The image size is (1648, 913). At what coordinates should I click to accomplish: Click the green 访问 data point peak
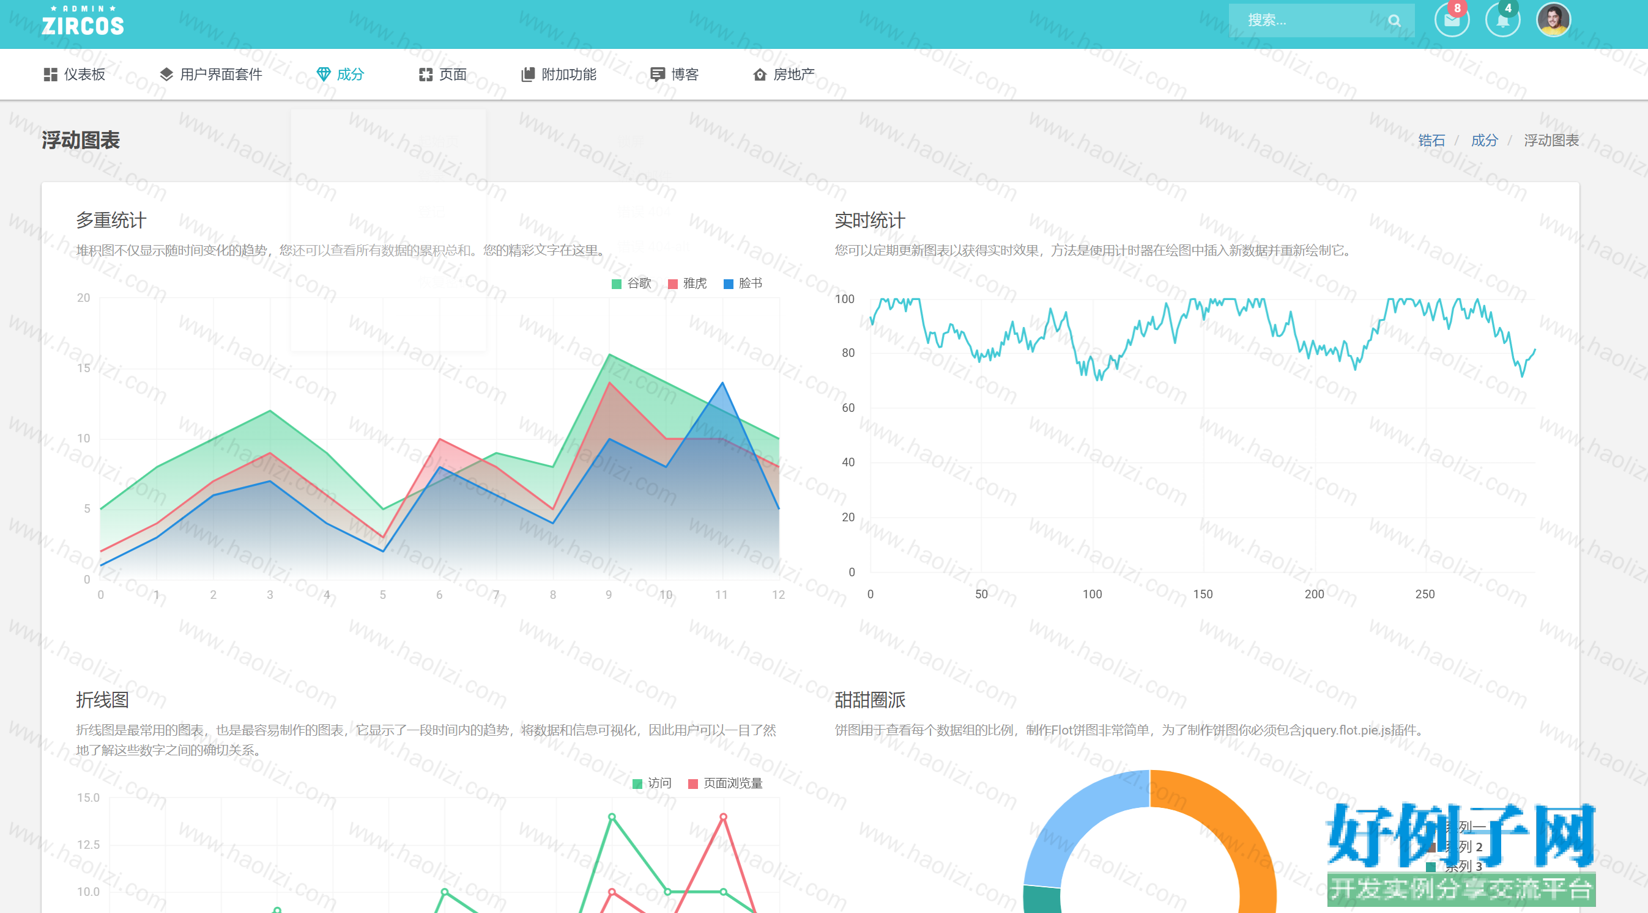pos(612,816)
